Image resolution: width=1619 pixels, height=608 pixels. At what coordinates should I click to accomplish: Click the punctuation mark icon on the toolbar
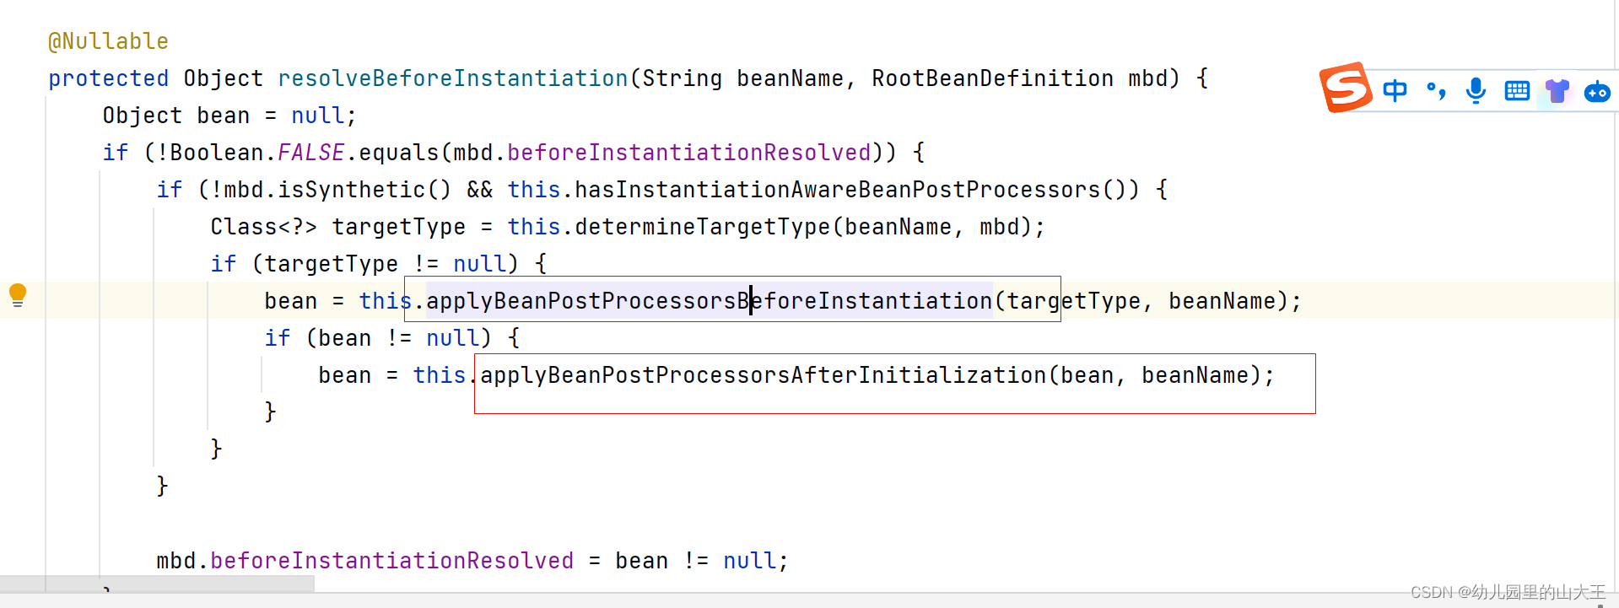[1435, 90]
